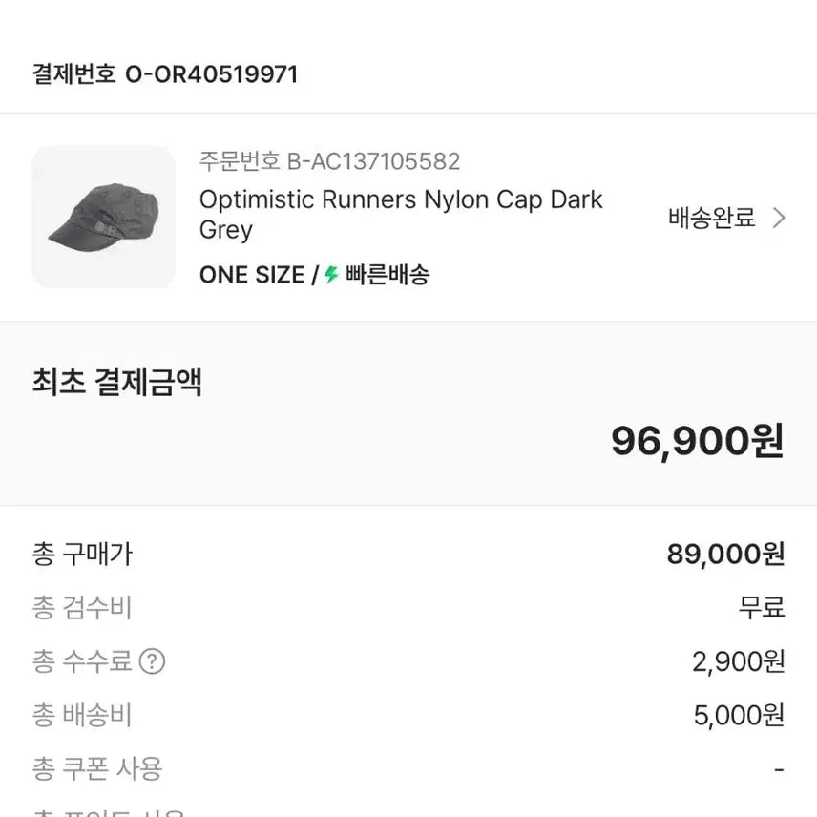The height and width of the screenshot is (817, 817).
Task: Tap the ONE SIZE label
Action: [x=252, y=275]
